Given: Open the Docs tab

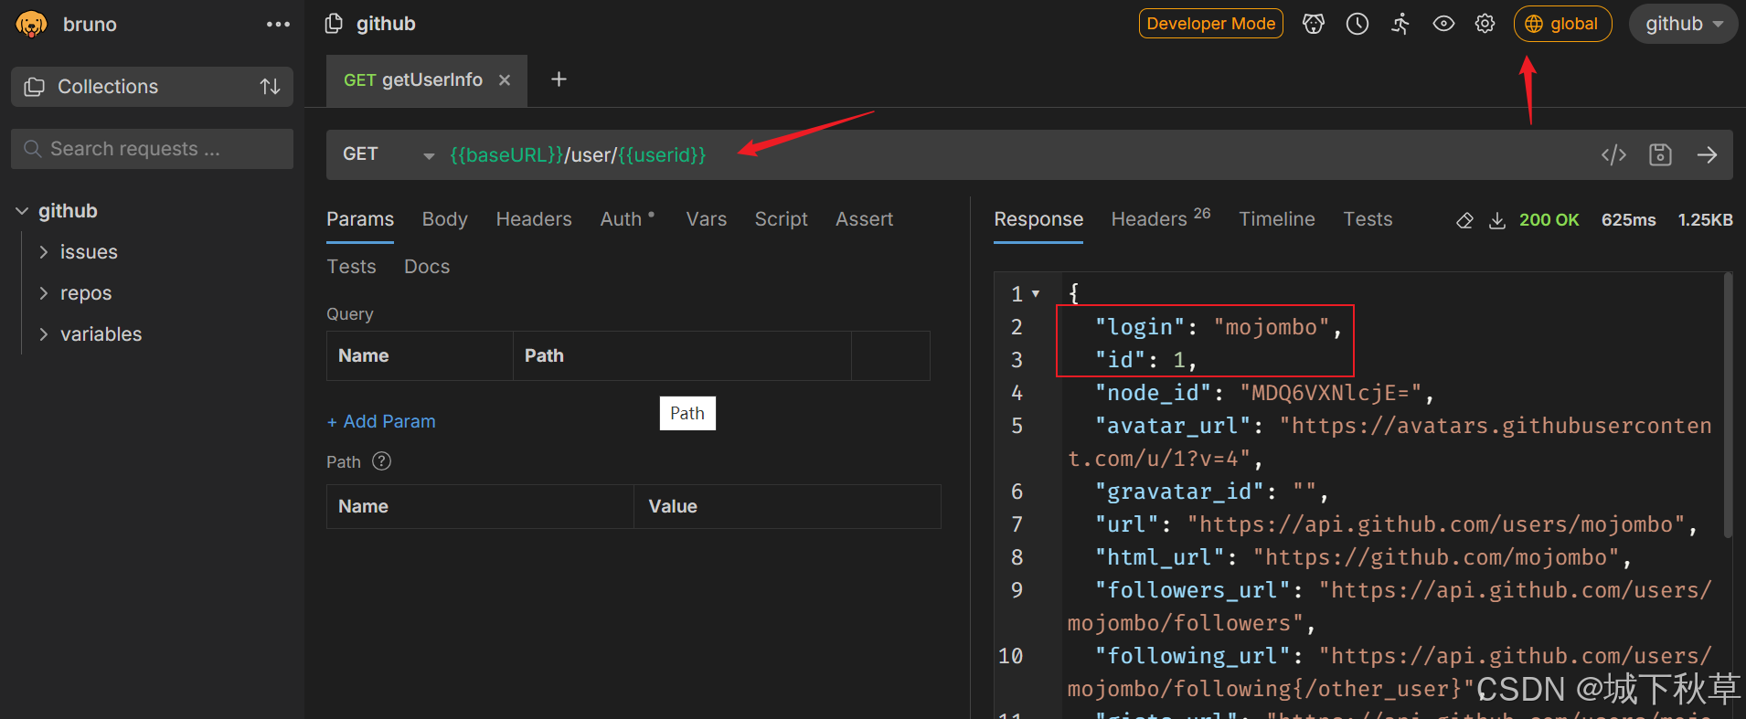Looking at the screenshot, I should tap(427, 267).
